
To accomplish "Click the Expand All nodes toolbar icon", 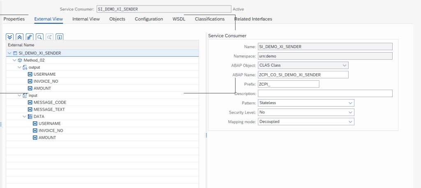I will (10, 37).
